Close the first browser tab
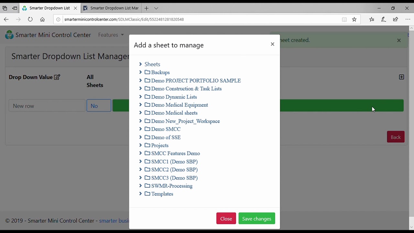 pyautogui.click(x=75, y=8)
